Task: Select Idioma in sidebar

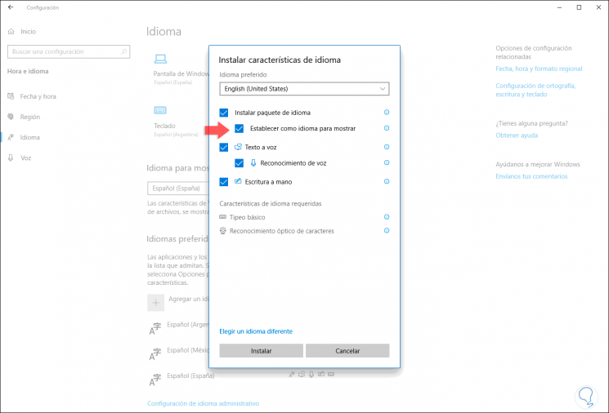Action: (25, 137)
